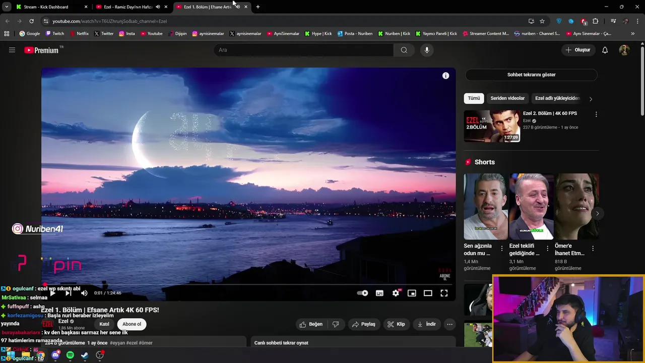Click the search magnifier button

click(404, 50)
